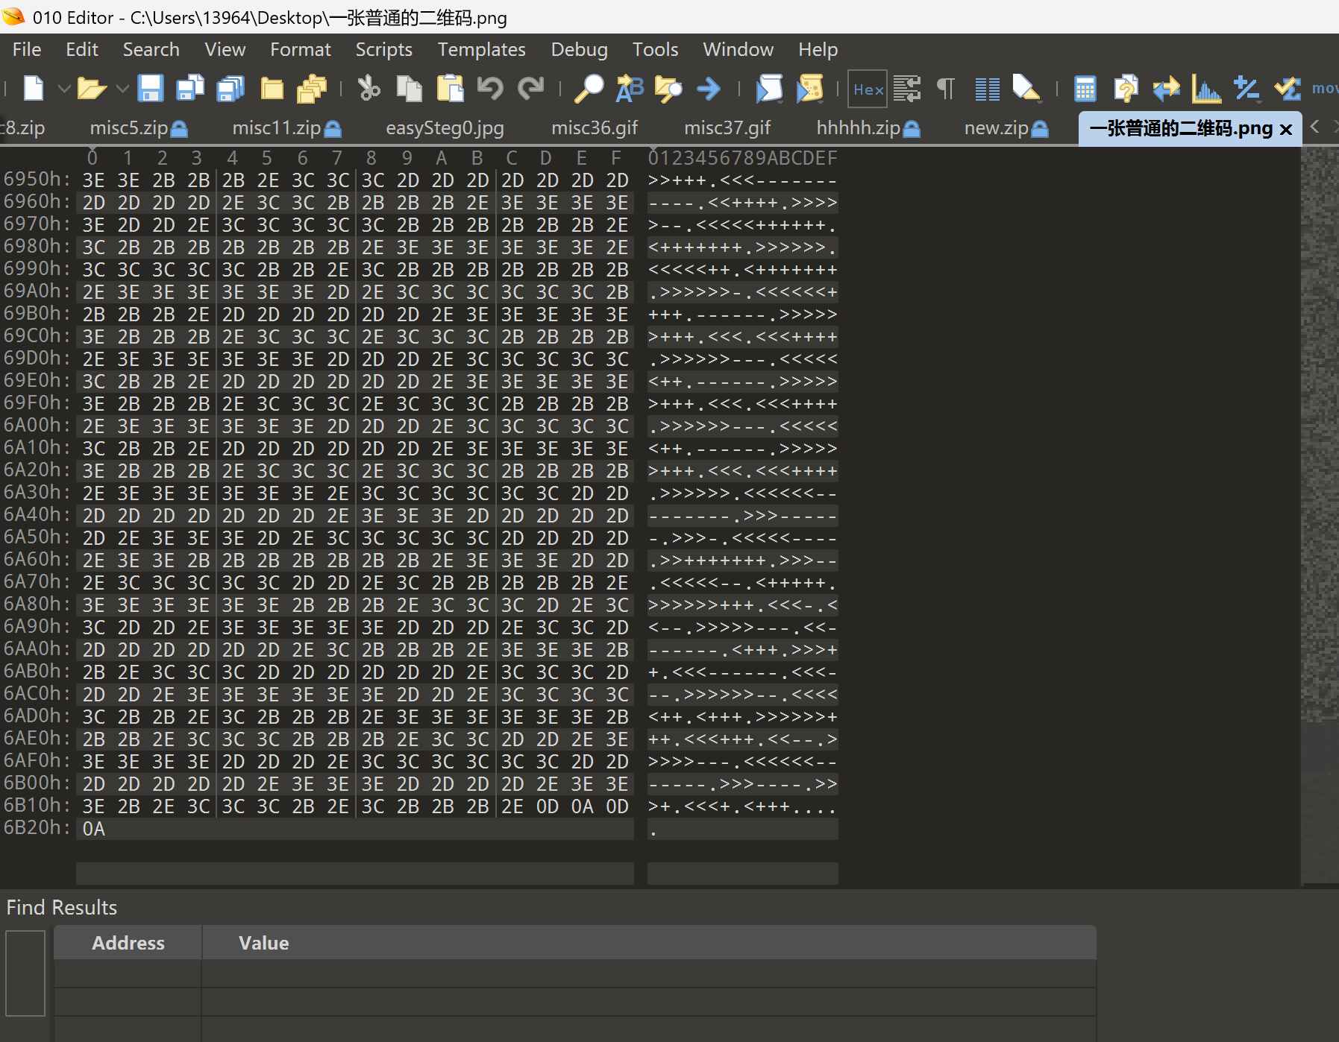Open the Calculator tool
Screen dimensions: 1339x1042
tap(1085, 89)
